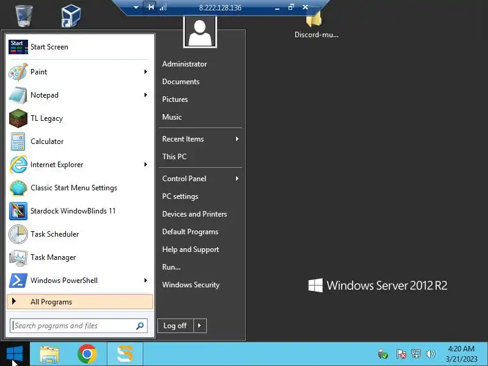Launch Notepad from the program list
The image size is (488, 366).
(79, 95)
